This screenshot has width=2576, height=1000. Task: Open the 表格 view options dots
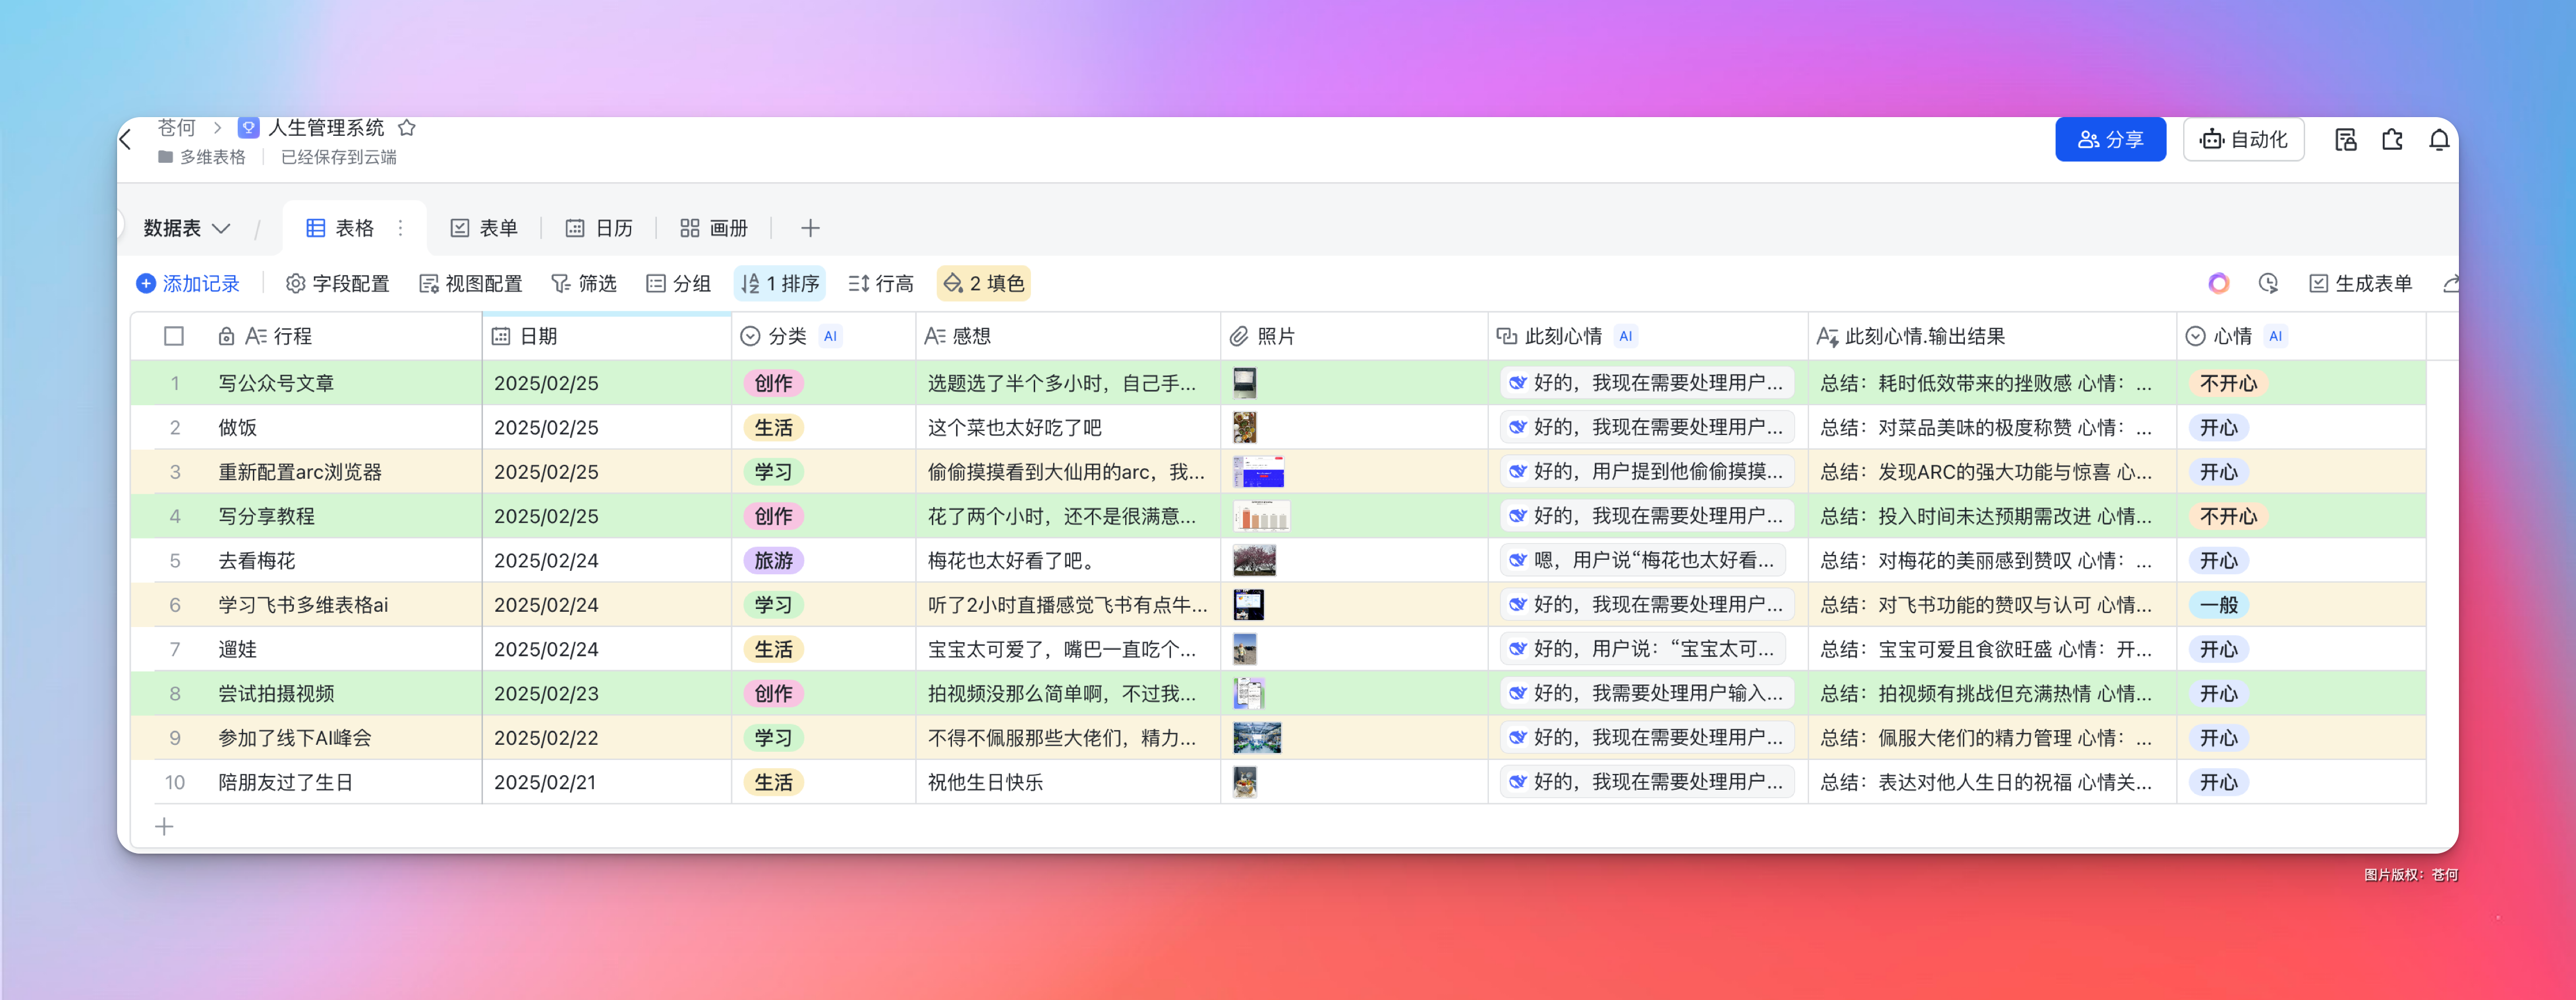[x=401, y=229]
